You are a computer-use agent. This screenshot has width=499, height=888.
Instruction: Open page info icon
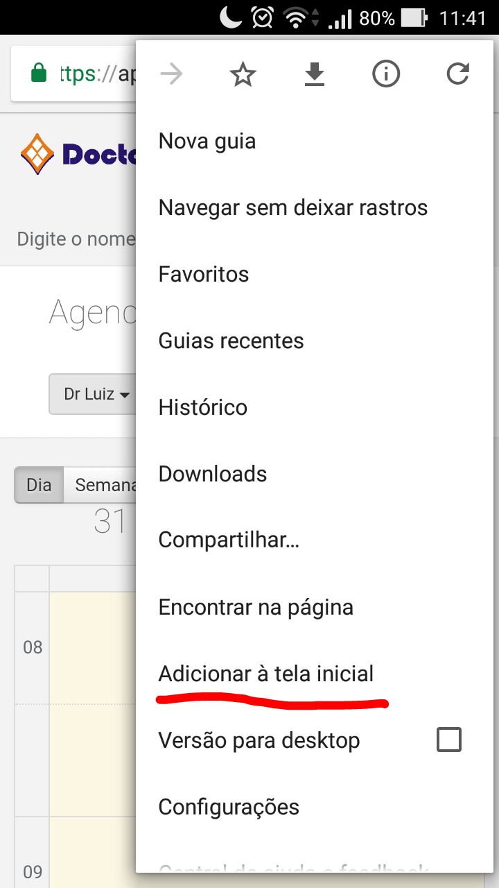click(386, 74)
